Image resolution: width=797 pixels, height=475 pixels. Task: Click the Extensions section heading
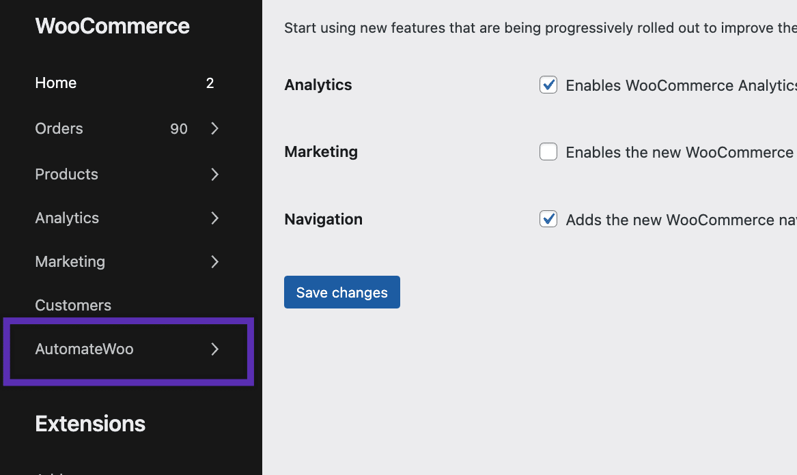click(90, 424)
